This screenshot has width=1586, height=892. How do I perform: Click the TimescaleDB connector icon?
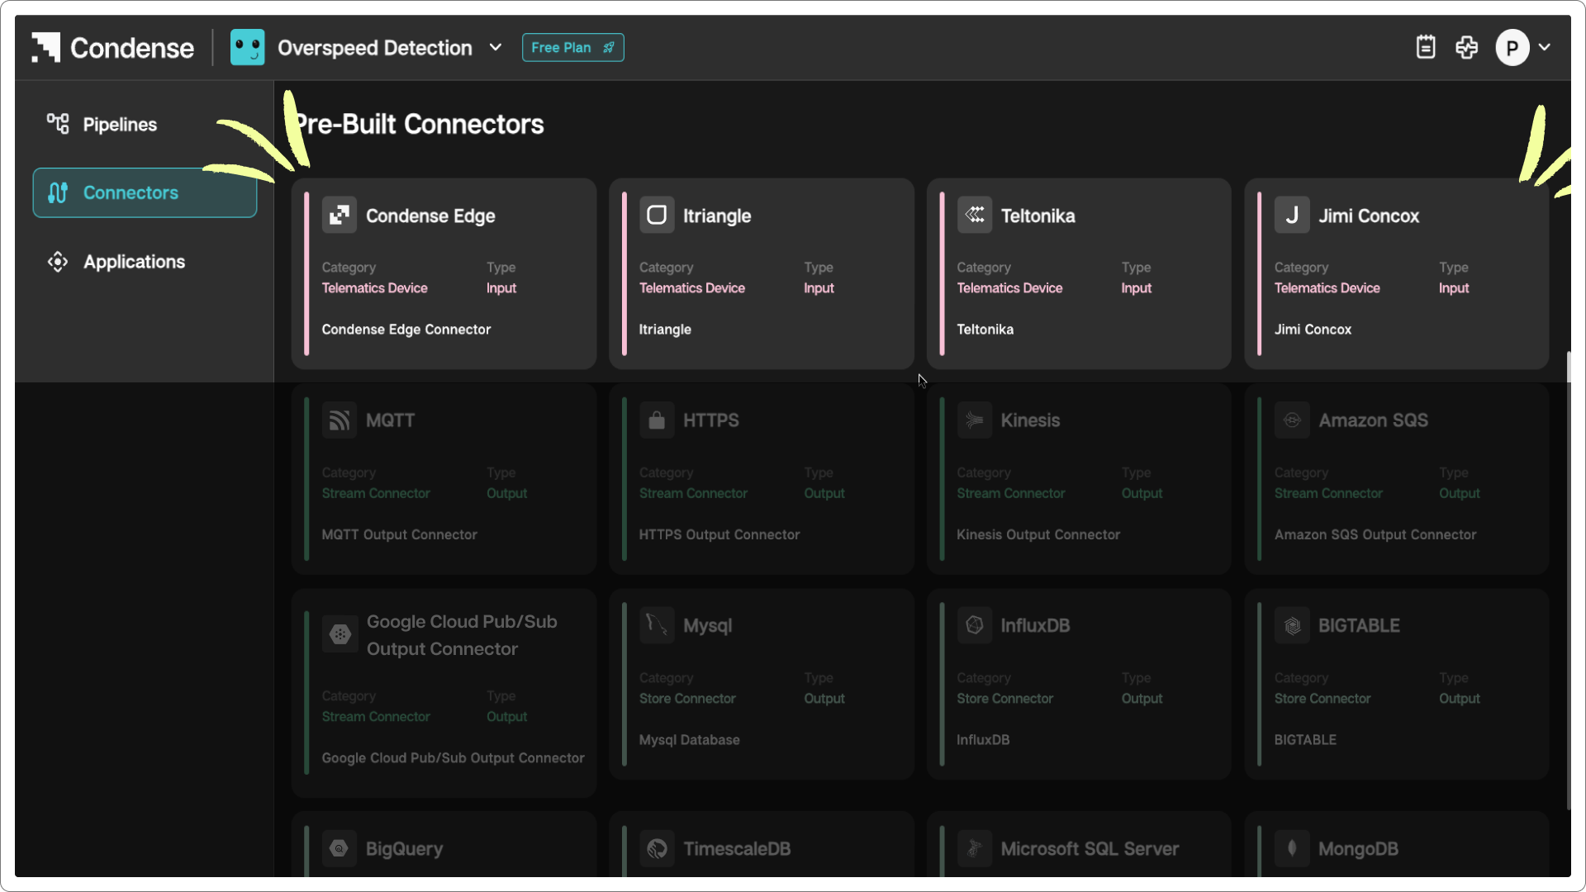click(657, 848)
